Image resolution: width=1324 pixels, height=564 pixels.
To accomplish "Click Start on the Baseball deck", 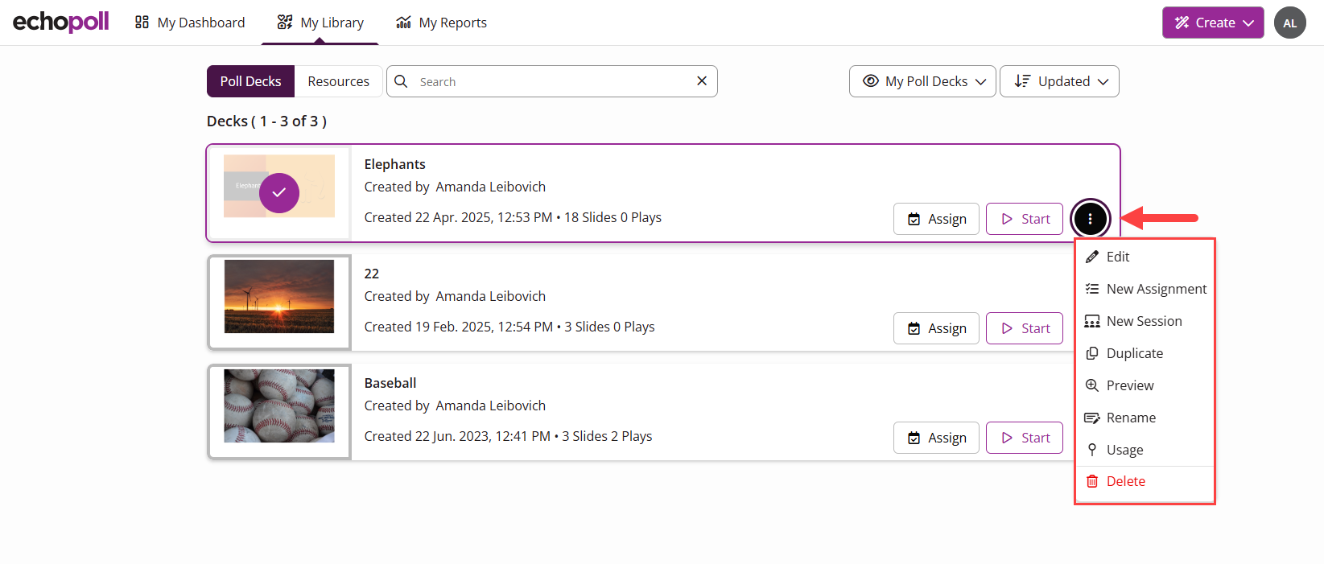I will (x=1025, y=438).
